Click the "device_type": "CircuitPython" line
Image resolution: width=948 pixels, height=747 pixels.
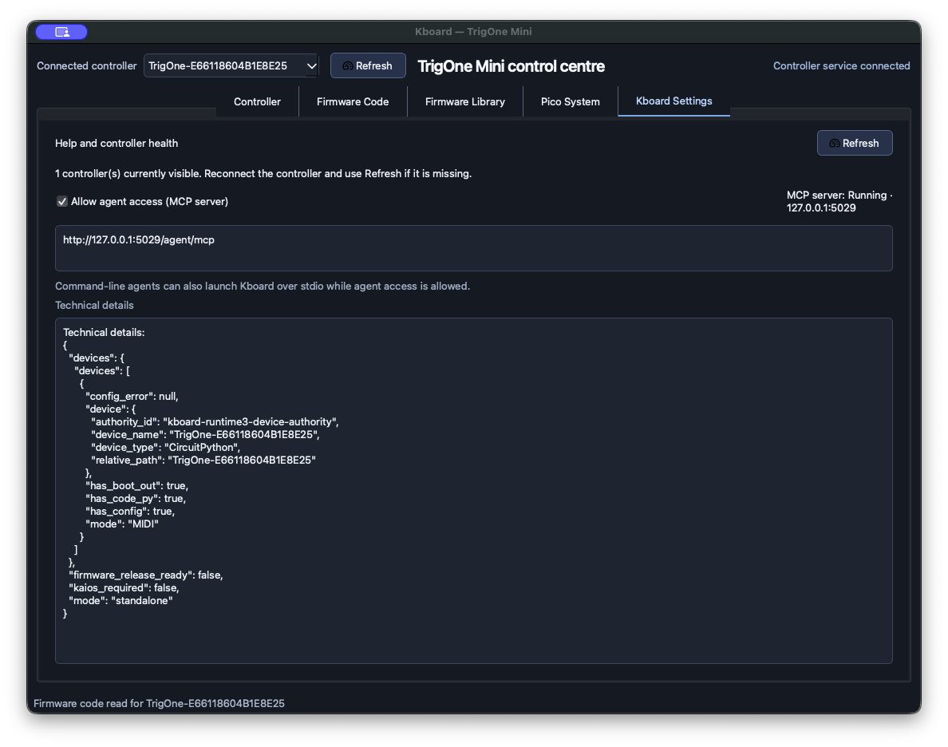click(166, 447)
